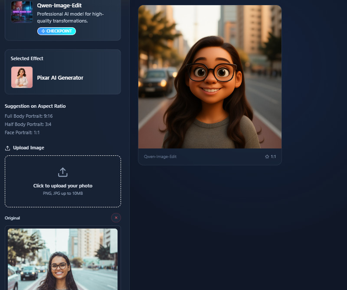Click the original uploaded photo preview

[62, 259]
